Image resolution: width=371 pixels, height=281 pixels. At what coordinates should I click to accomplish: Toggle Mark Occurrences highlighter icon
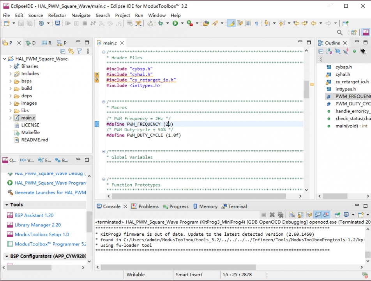pyautogui.click(x=231, y=23)
